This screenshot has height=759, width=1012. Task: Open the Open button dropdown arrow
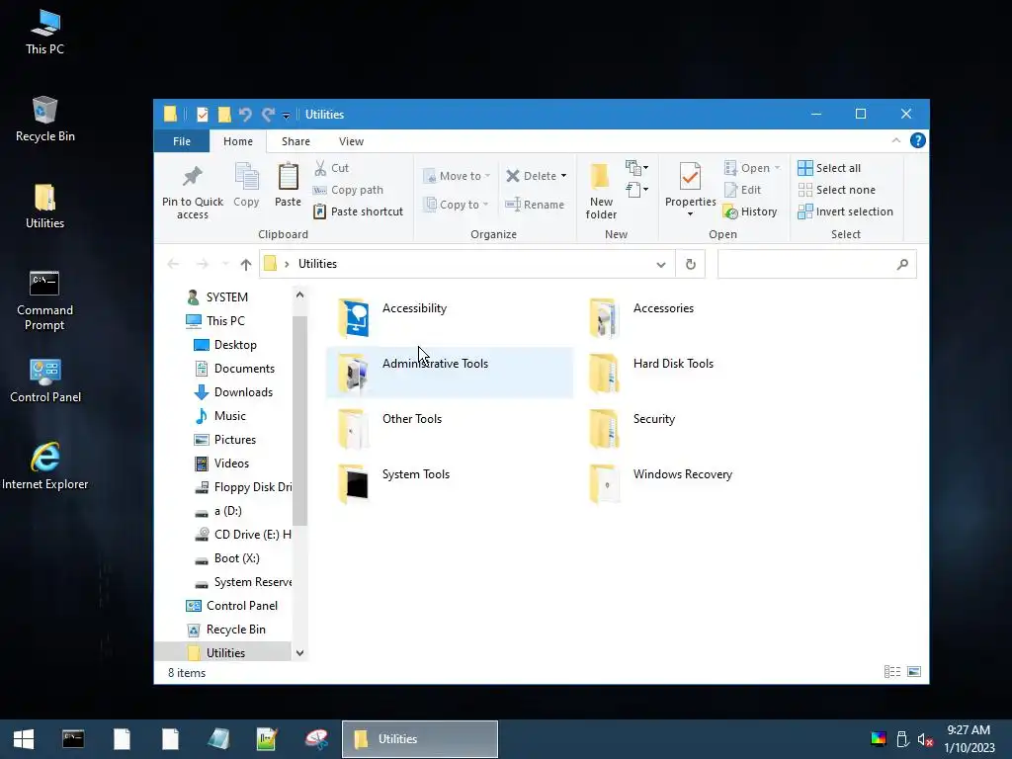777,168
